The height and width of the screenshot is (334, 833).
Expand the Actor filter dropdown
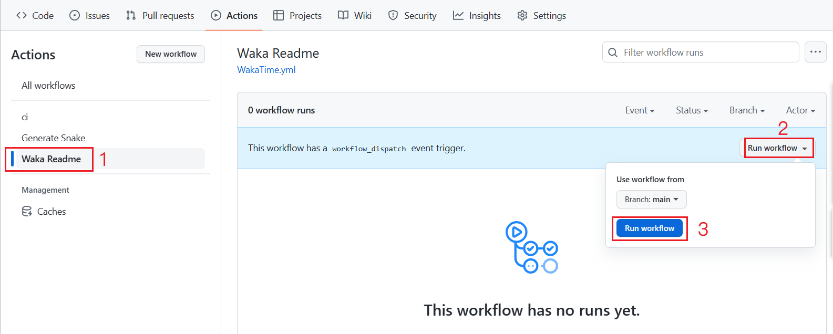[800, 110]
